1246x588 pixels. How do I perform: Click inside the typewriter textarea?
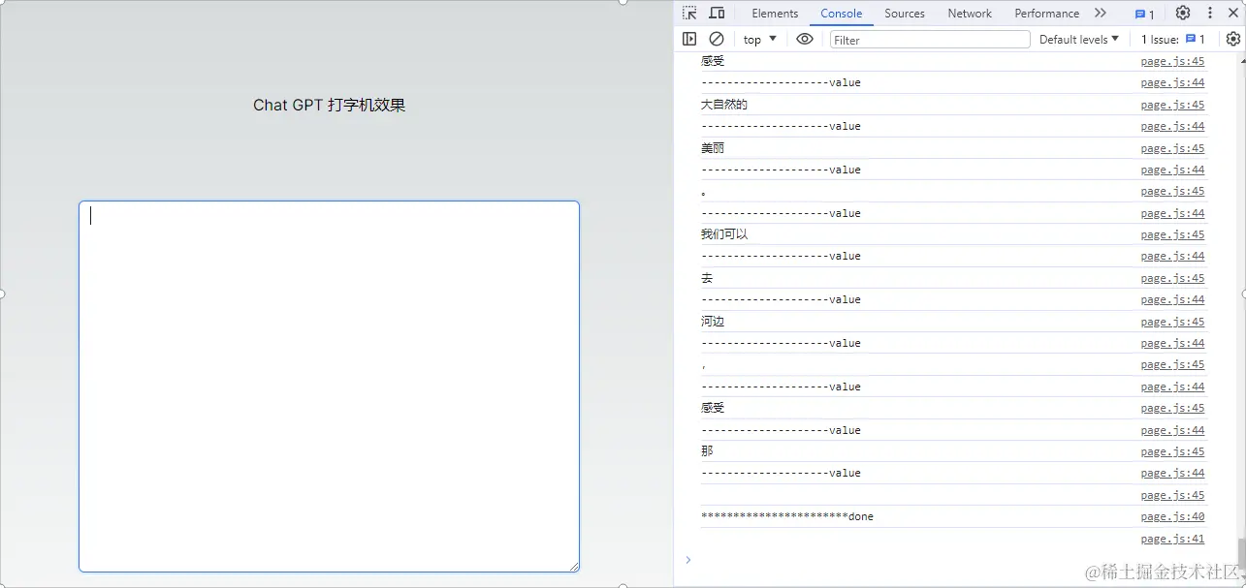pos(329,386)
